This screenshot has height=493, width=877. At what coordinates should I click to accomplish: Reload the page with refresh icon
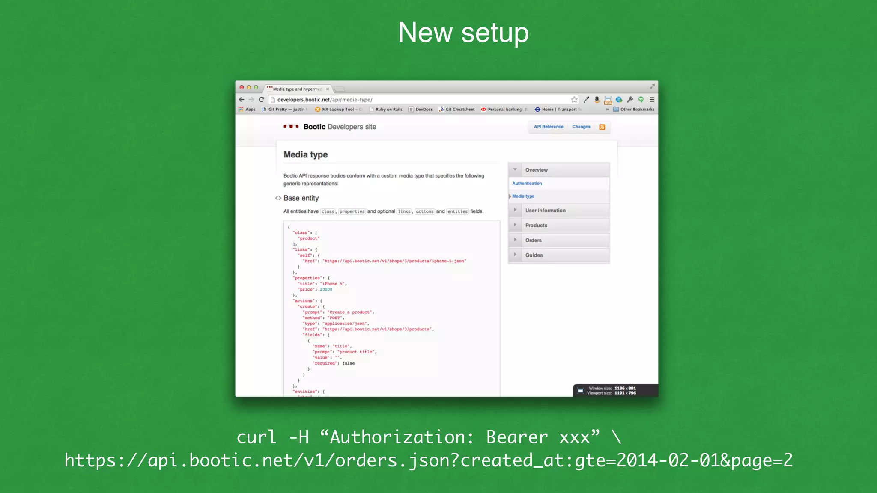point(261,99)
